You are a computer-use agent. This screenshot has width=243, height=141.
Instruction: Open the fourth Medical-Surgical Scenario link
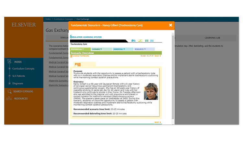(58, 76)
